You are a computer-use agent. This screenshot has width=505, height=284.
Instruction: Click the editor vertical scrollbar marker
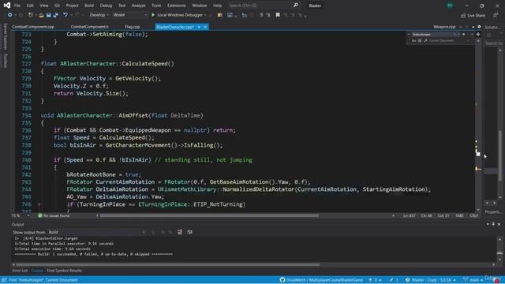(x=478, y=154)
